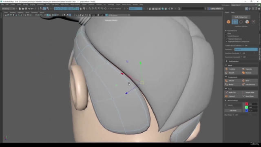Open the Edit Mesh menu

click(55, 4)
